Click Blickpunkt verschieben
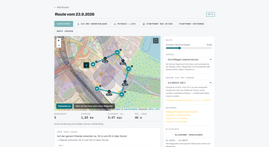269x147 pixels. point(189,135)
